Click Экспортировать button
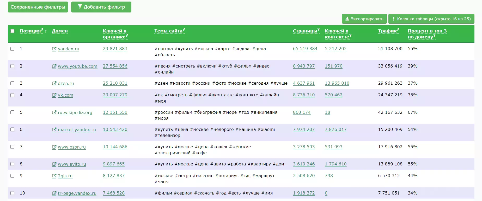 364,19
